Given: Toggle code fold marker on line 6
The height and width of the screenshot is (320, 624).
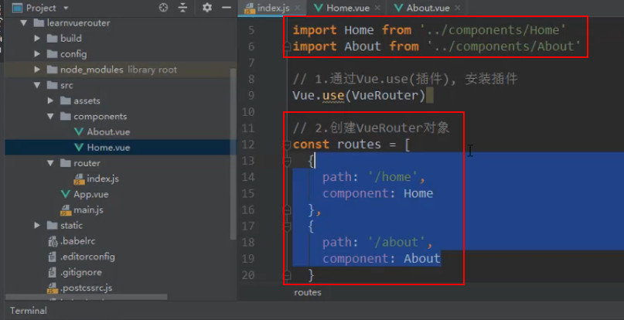Looking at the screenshot, I should click(287, 46).
